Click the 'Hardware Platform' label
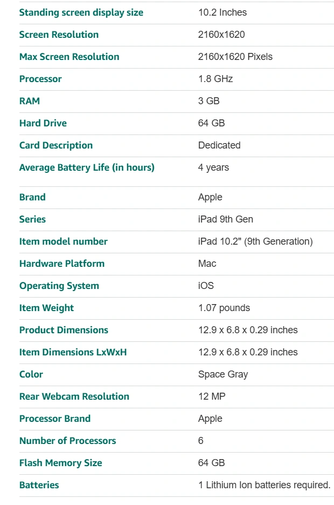This screenshot has height=505, width=334. point(61,264)
